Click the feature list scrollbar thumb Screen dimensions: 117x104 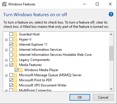click(x=111, y=53)
